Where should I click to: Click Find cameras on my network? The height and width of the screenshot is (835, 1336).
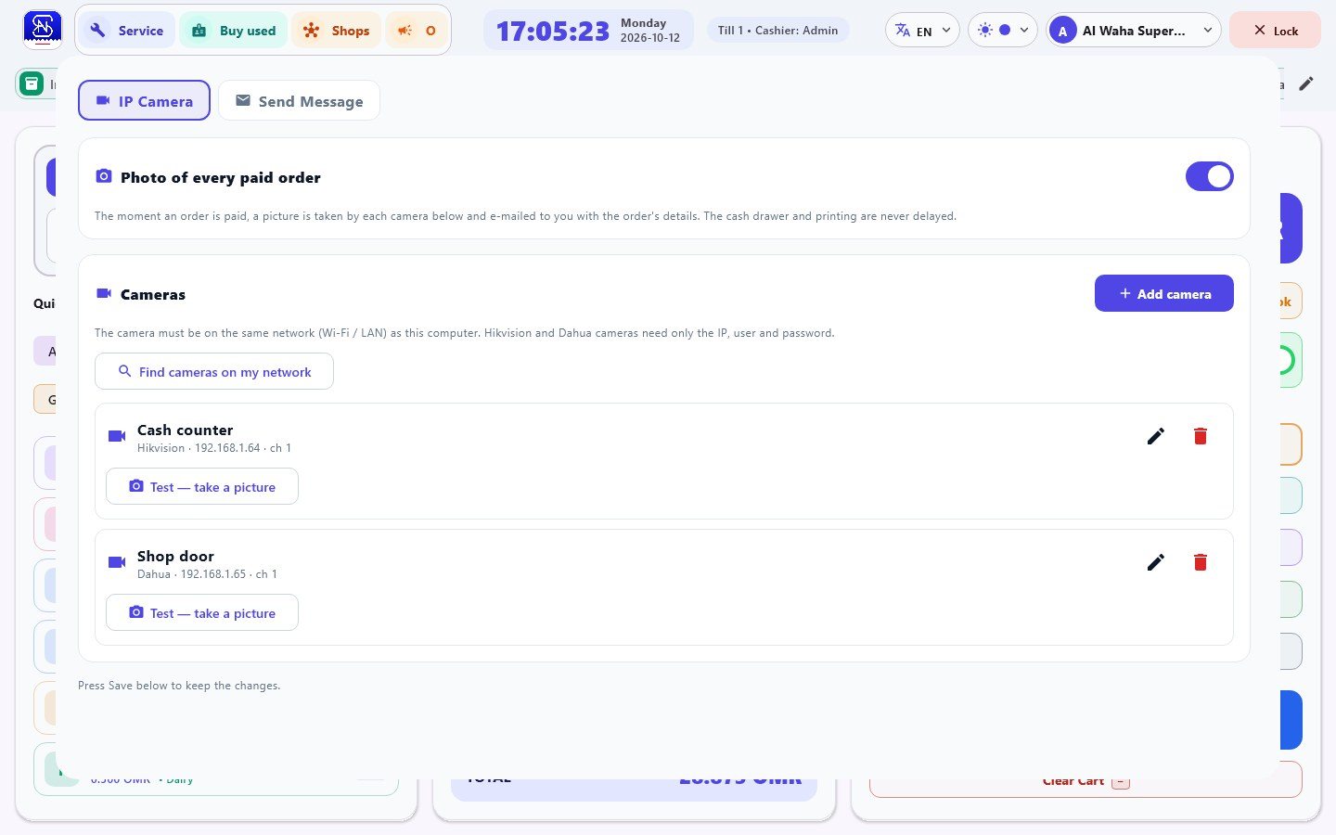[214, 371]
